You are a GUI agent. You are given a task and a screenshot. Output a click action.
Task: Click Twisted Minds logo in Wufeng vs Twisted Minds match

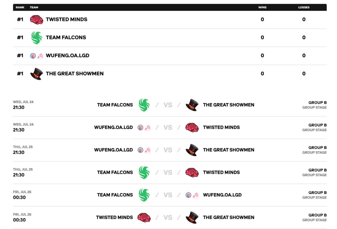(192, 127)
